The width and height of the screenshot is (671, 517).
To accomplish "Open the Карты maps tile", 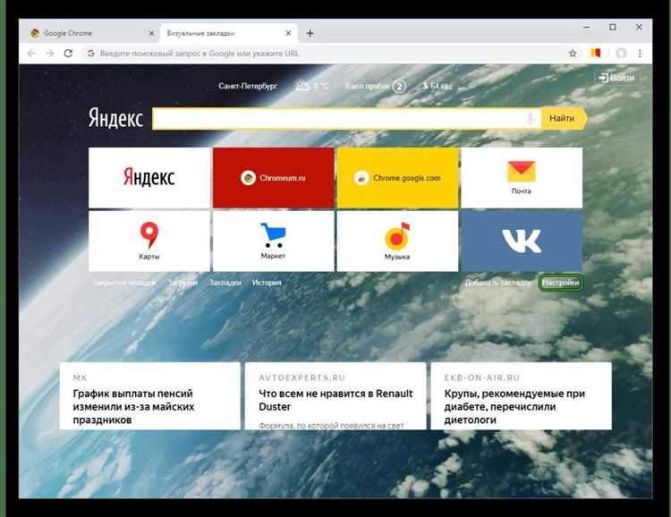I will click(149, 241).
